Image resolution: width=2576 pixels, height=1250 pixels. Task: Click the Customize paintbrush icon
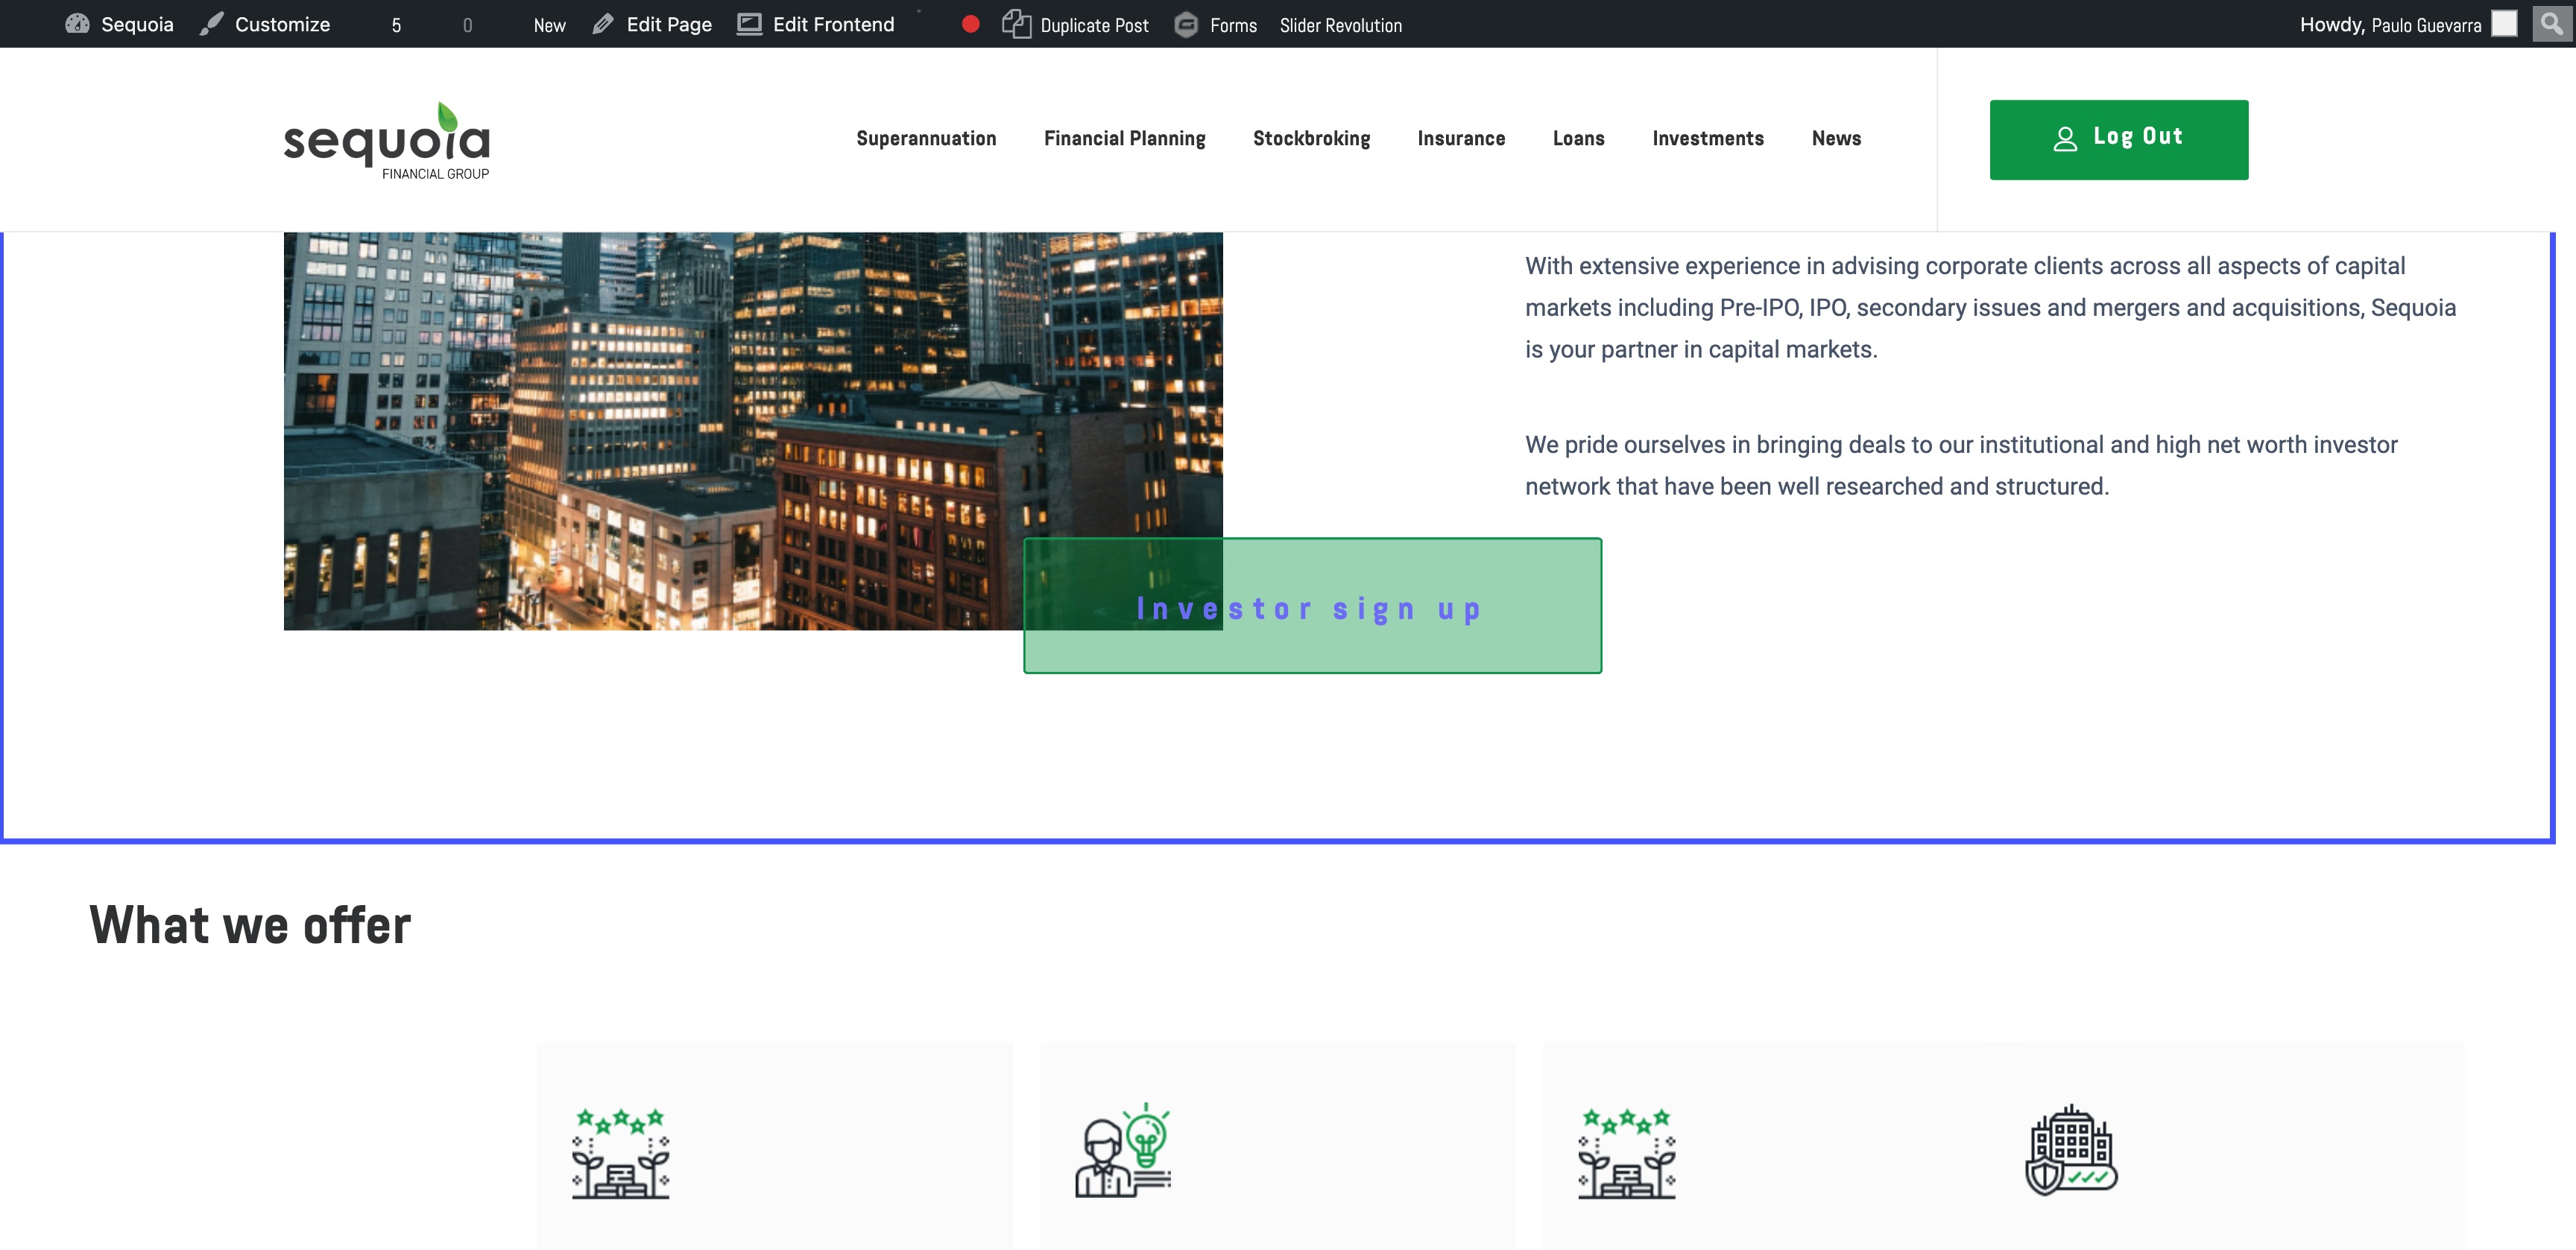click(211, 24)
